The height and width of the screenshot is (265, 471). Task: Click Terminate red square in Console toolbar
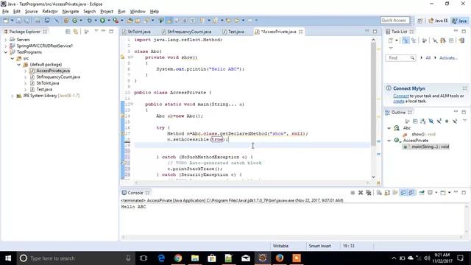(353, 193)
